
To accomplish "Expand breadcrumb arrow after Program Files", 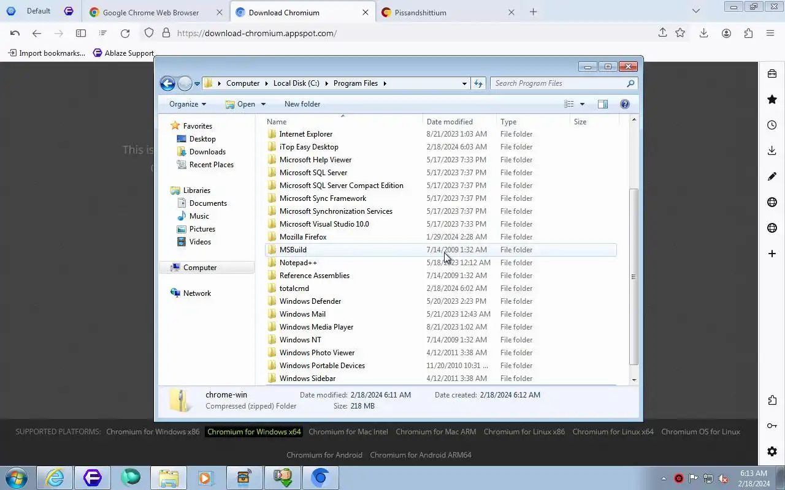I will pyautogui.click(x=385, y=83).
